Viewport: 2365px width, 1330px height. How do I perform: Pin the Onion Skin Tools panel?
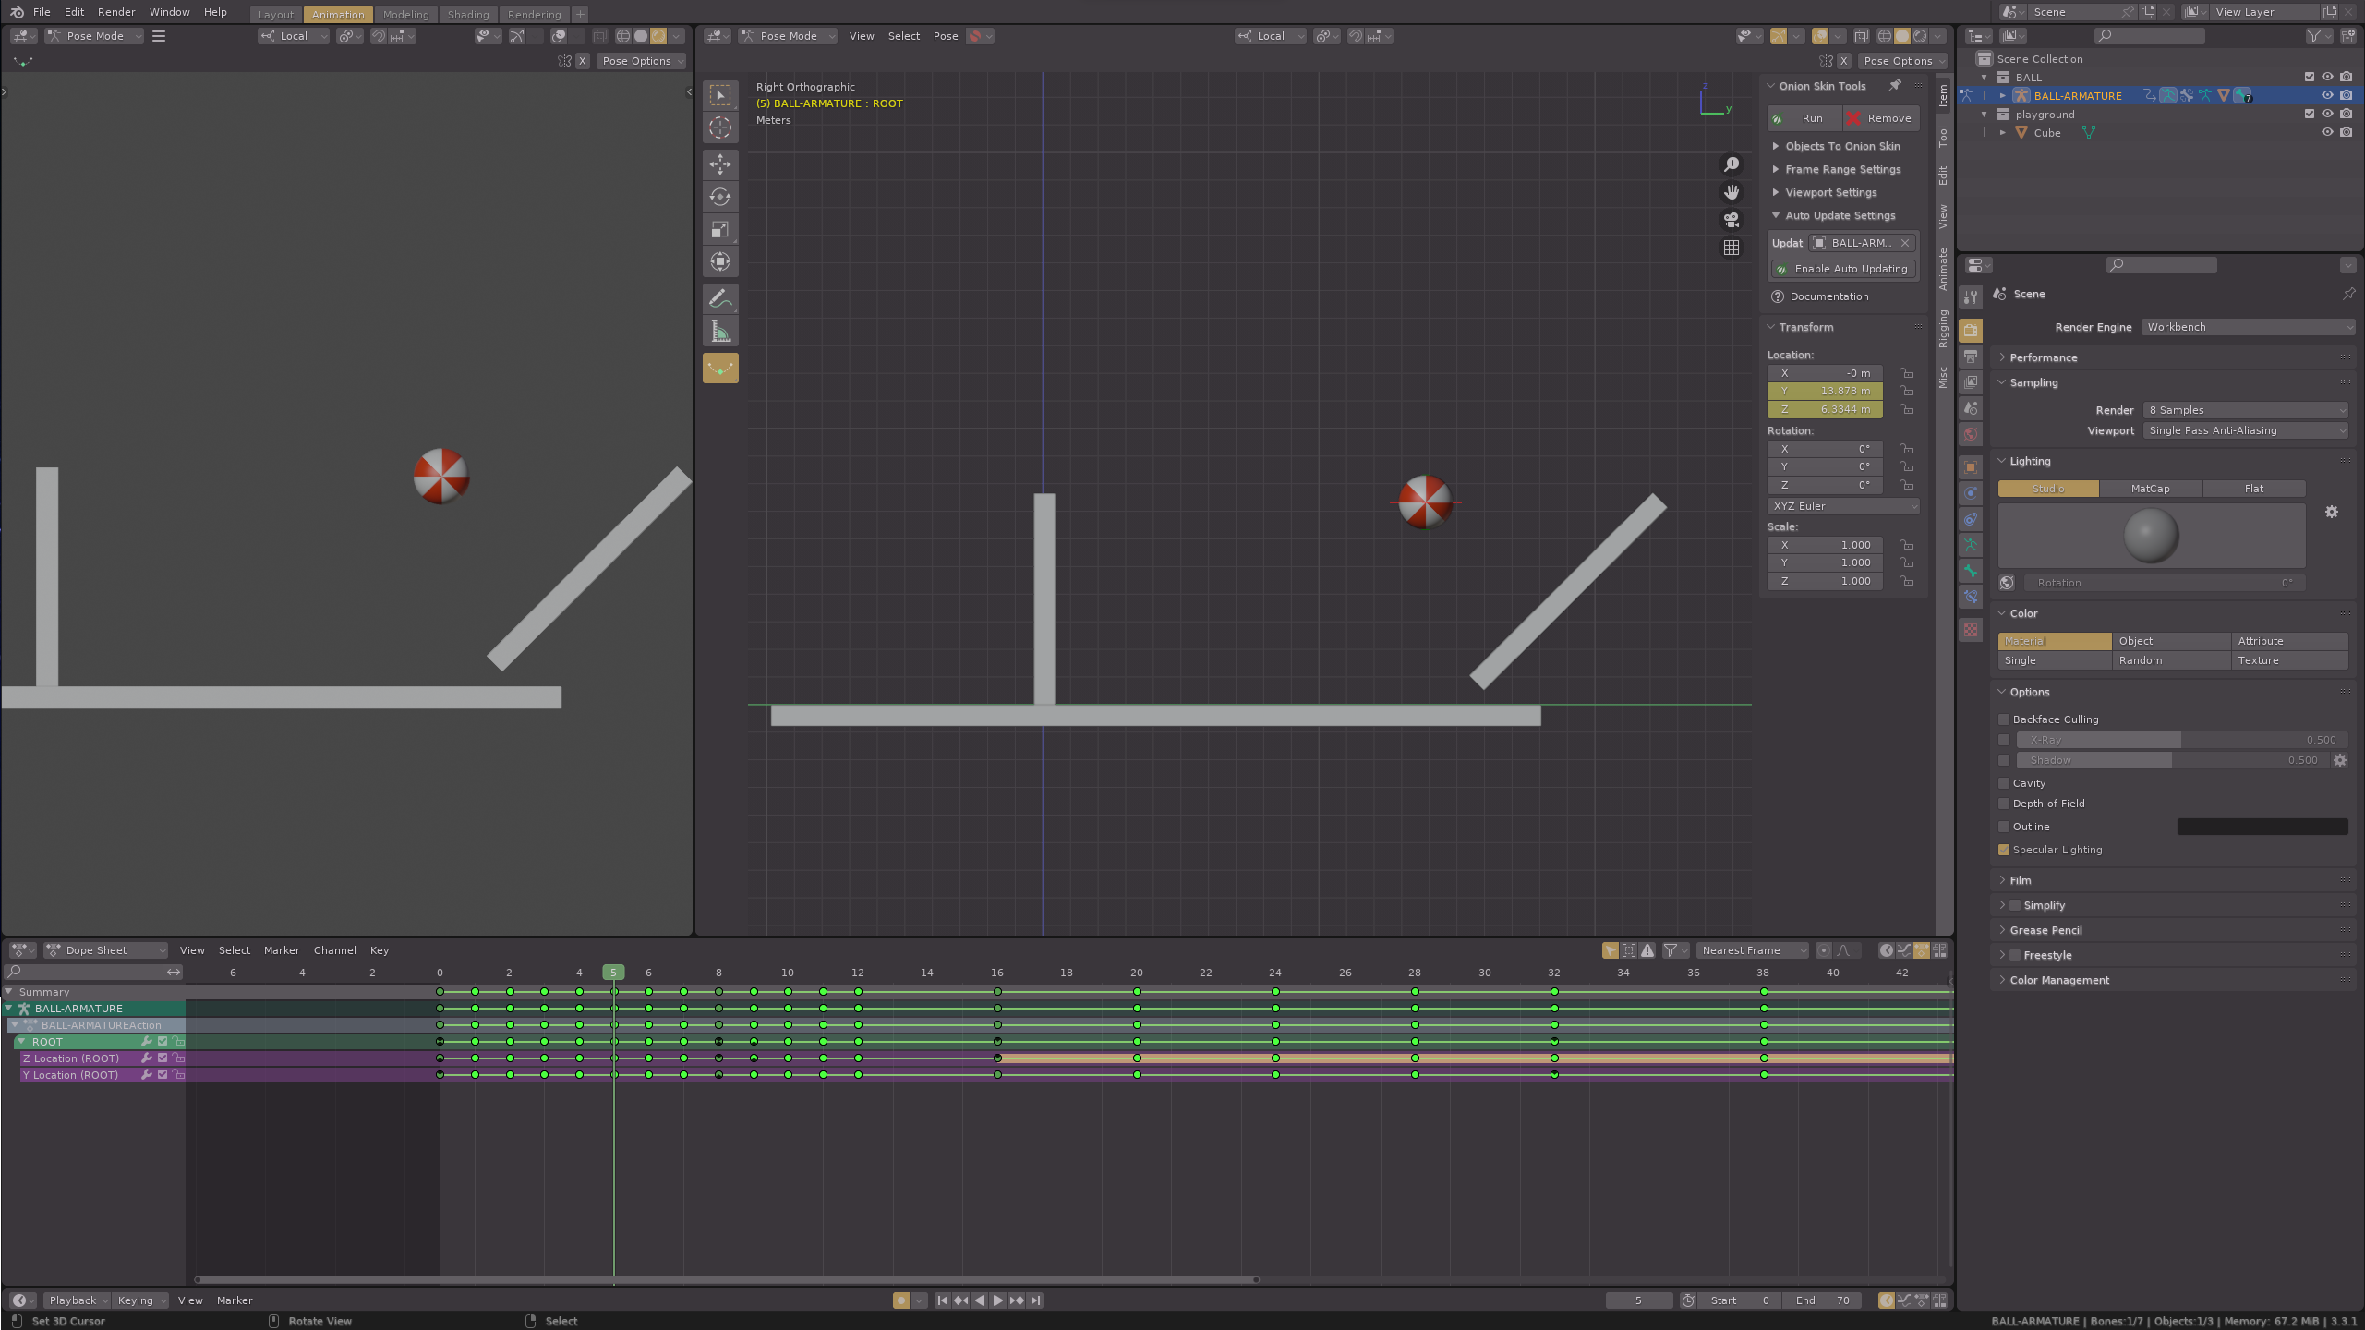[x=1894, y=85]
